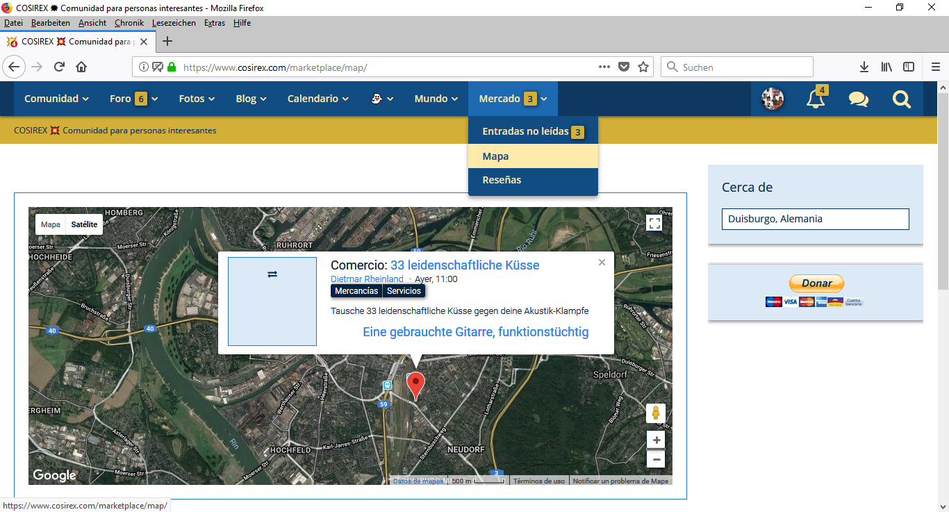Image resolution: width=949 pixels, height=512 pixels.
Task: Open the notifications bell icon
Action: pos(816,99)
